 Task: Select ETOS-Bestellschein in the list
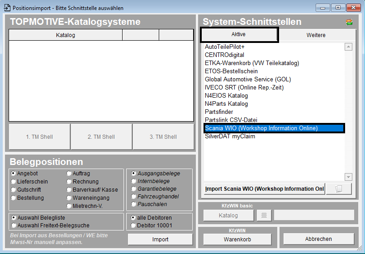click(x=274, y=71)
